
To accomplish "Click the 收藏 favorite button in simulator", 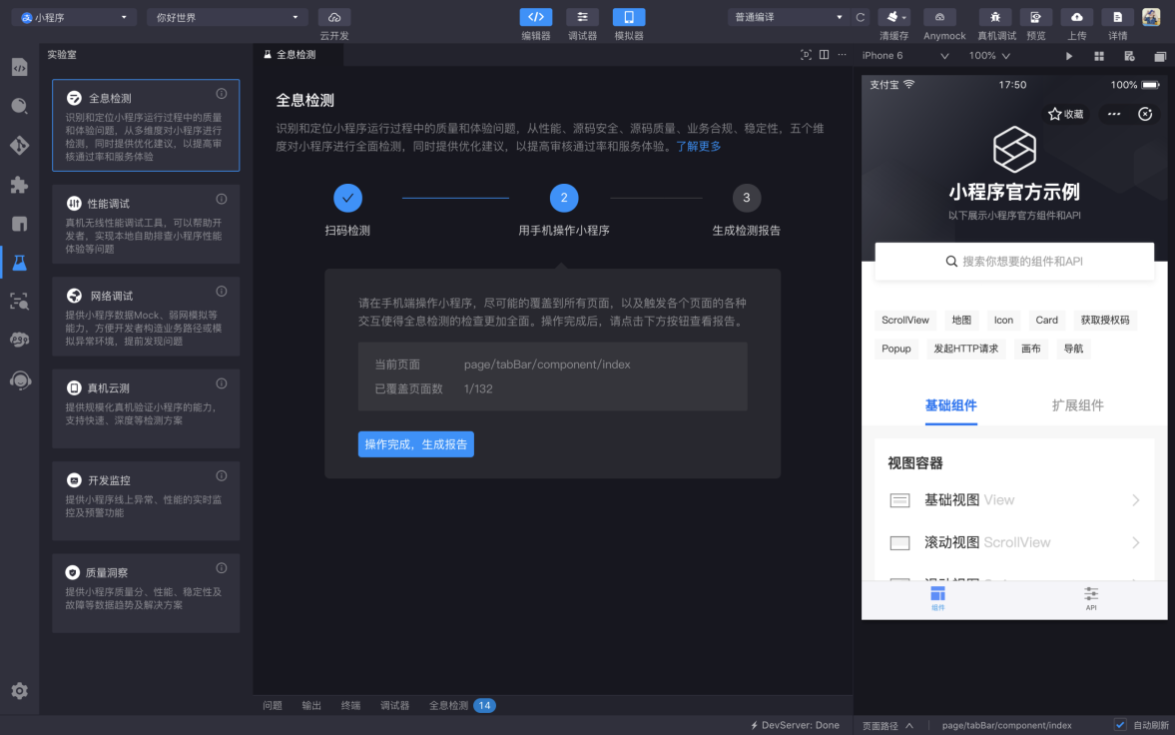I will pos(1065,114).
